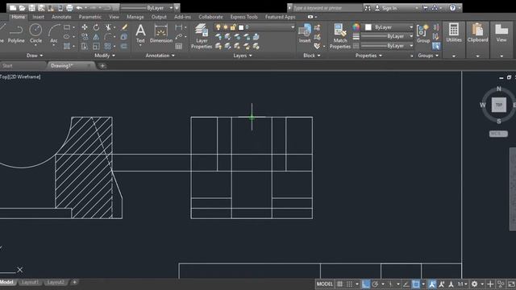Click the Rectangle draw tool icon
Image resolution: width=516 pixels, height=290 pixels.
(67, 27)
